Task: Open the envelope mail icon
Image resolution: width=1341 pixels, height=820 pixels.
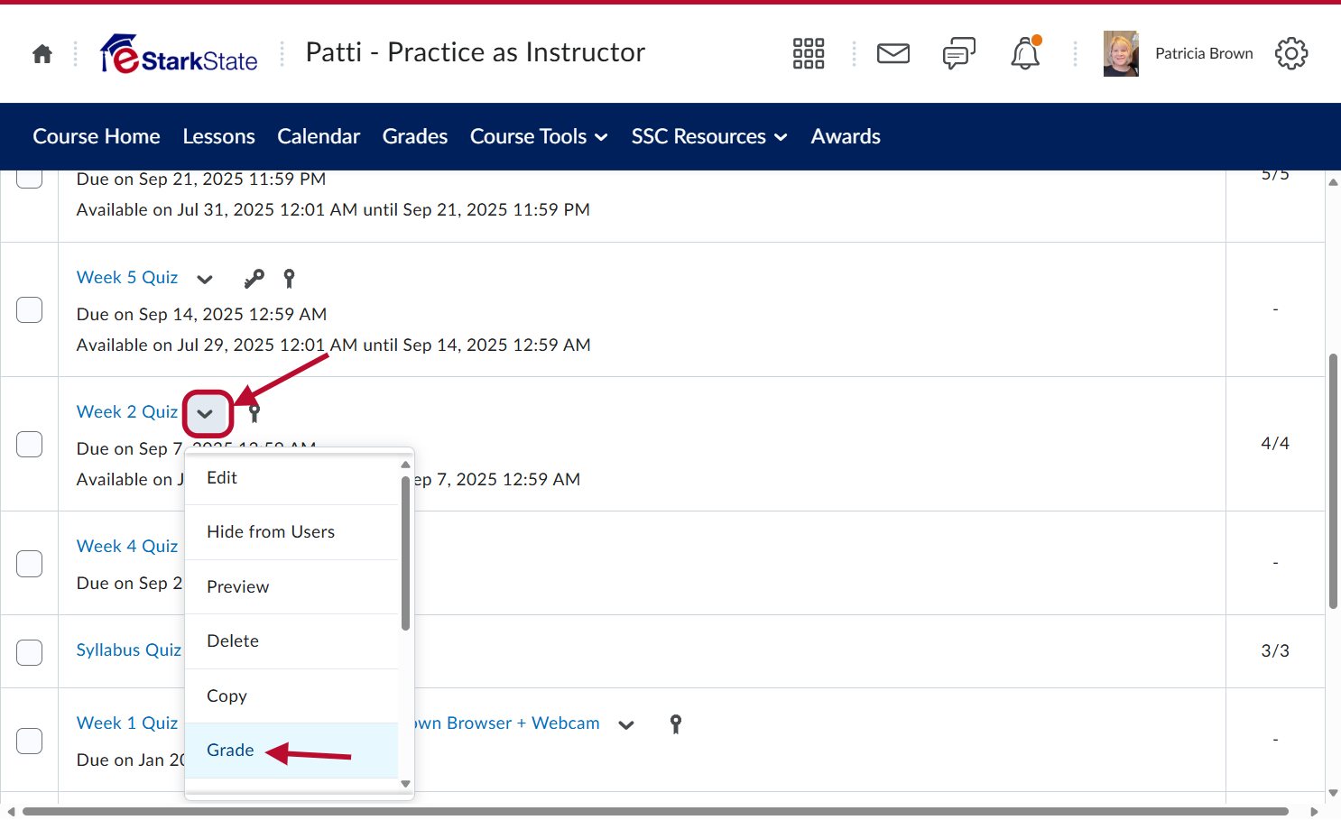Action: click(x=893, y=54)
